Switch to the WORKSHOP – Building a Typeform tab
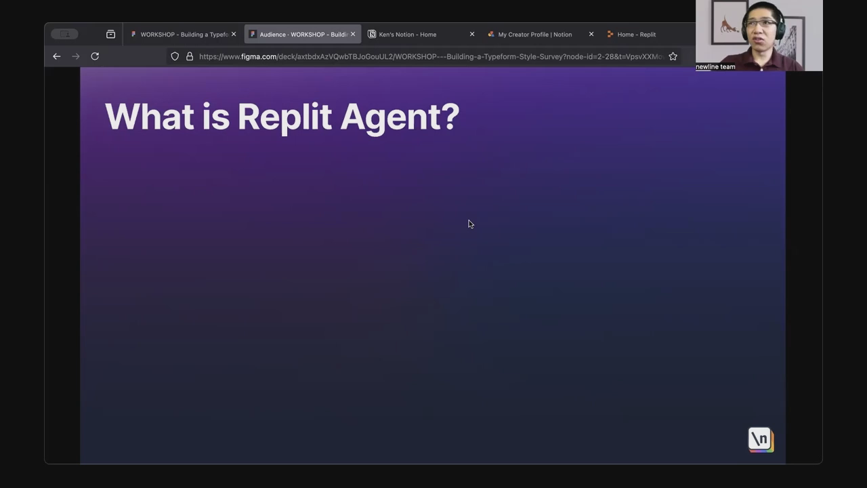Viewport: 867px width, 488px height. [183, 35]
